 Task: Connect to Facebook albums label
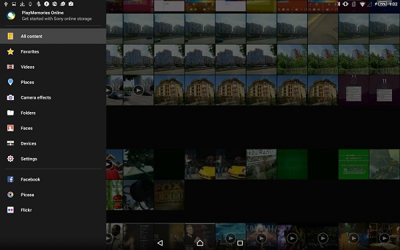coord(31,179)
